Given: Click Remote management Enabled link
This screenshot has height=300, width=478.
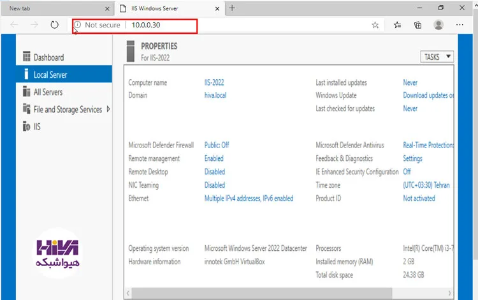Looking at the screenshot, I should coord(214,158).
